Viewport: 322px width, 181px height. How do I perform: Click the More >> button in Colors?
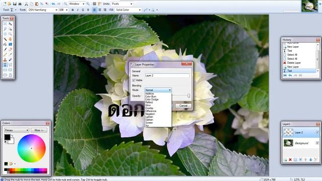(39, 130)
